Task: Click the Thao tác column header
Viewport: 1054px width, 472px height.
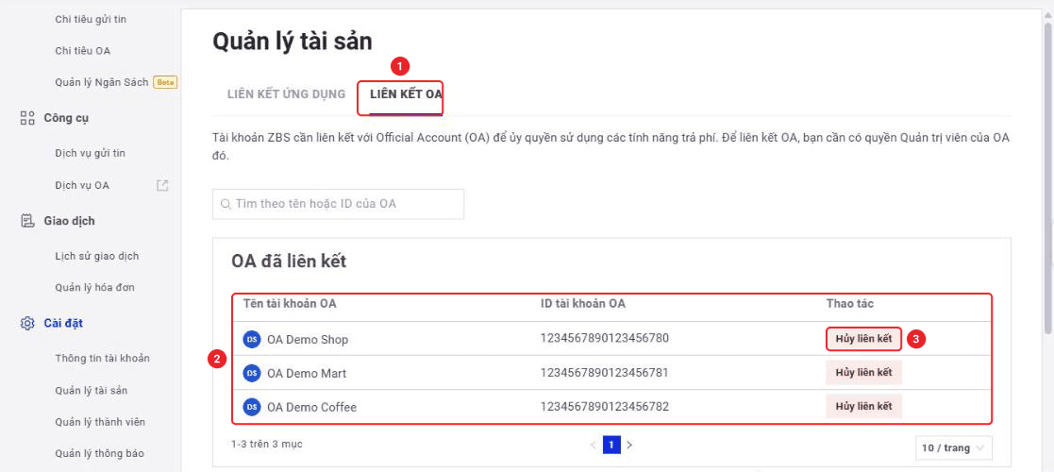Action: (x=849, y=304)
